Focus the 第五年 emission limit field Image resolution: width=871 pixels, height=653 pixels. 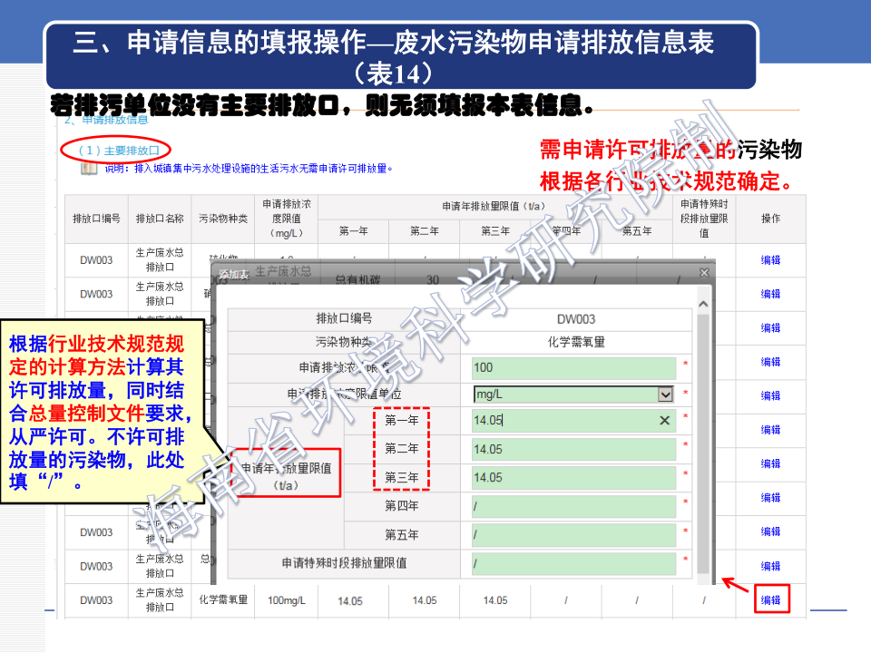tap(573, 535)
